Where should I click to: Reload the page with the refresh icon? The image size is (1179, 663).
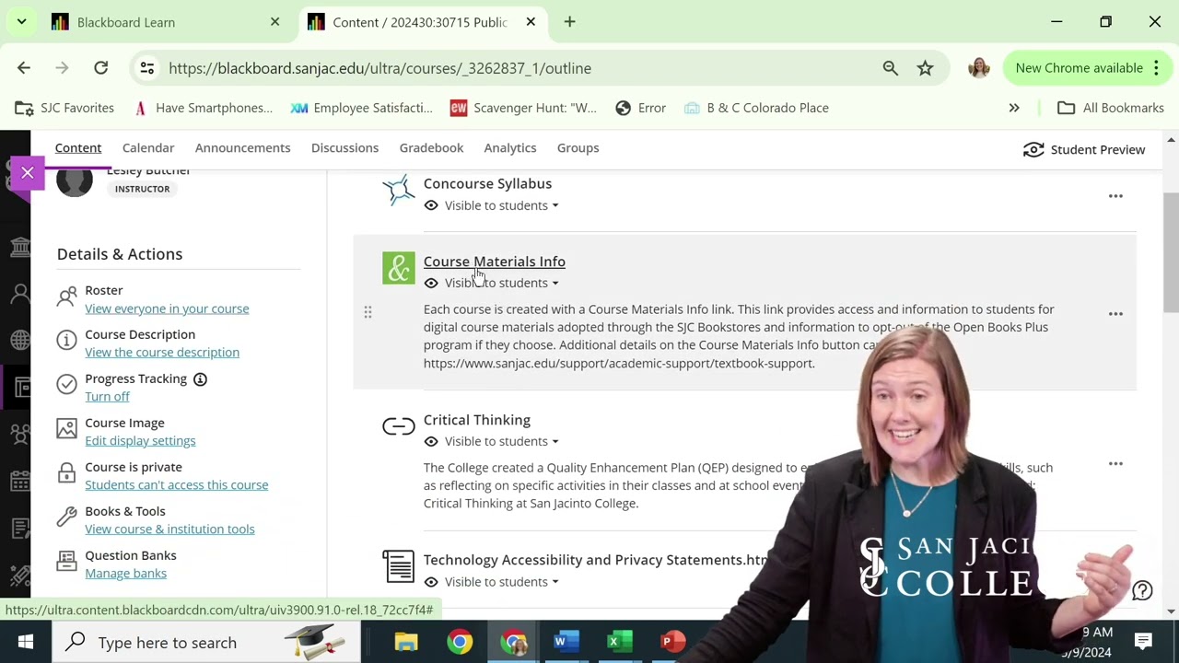click(101, 68)
